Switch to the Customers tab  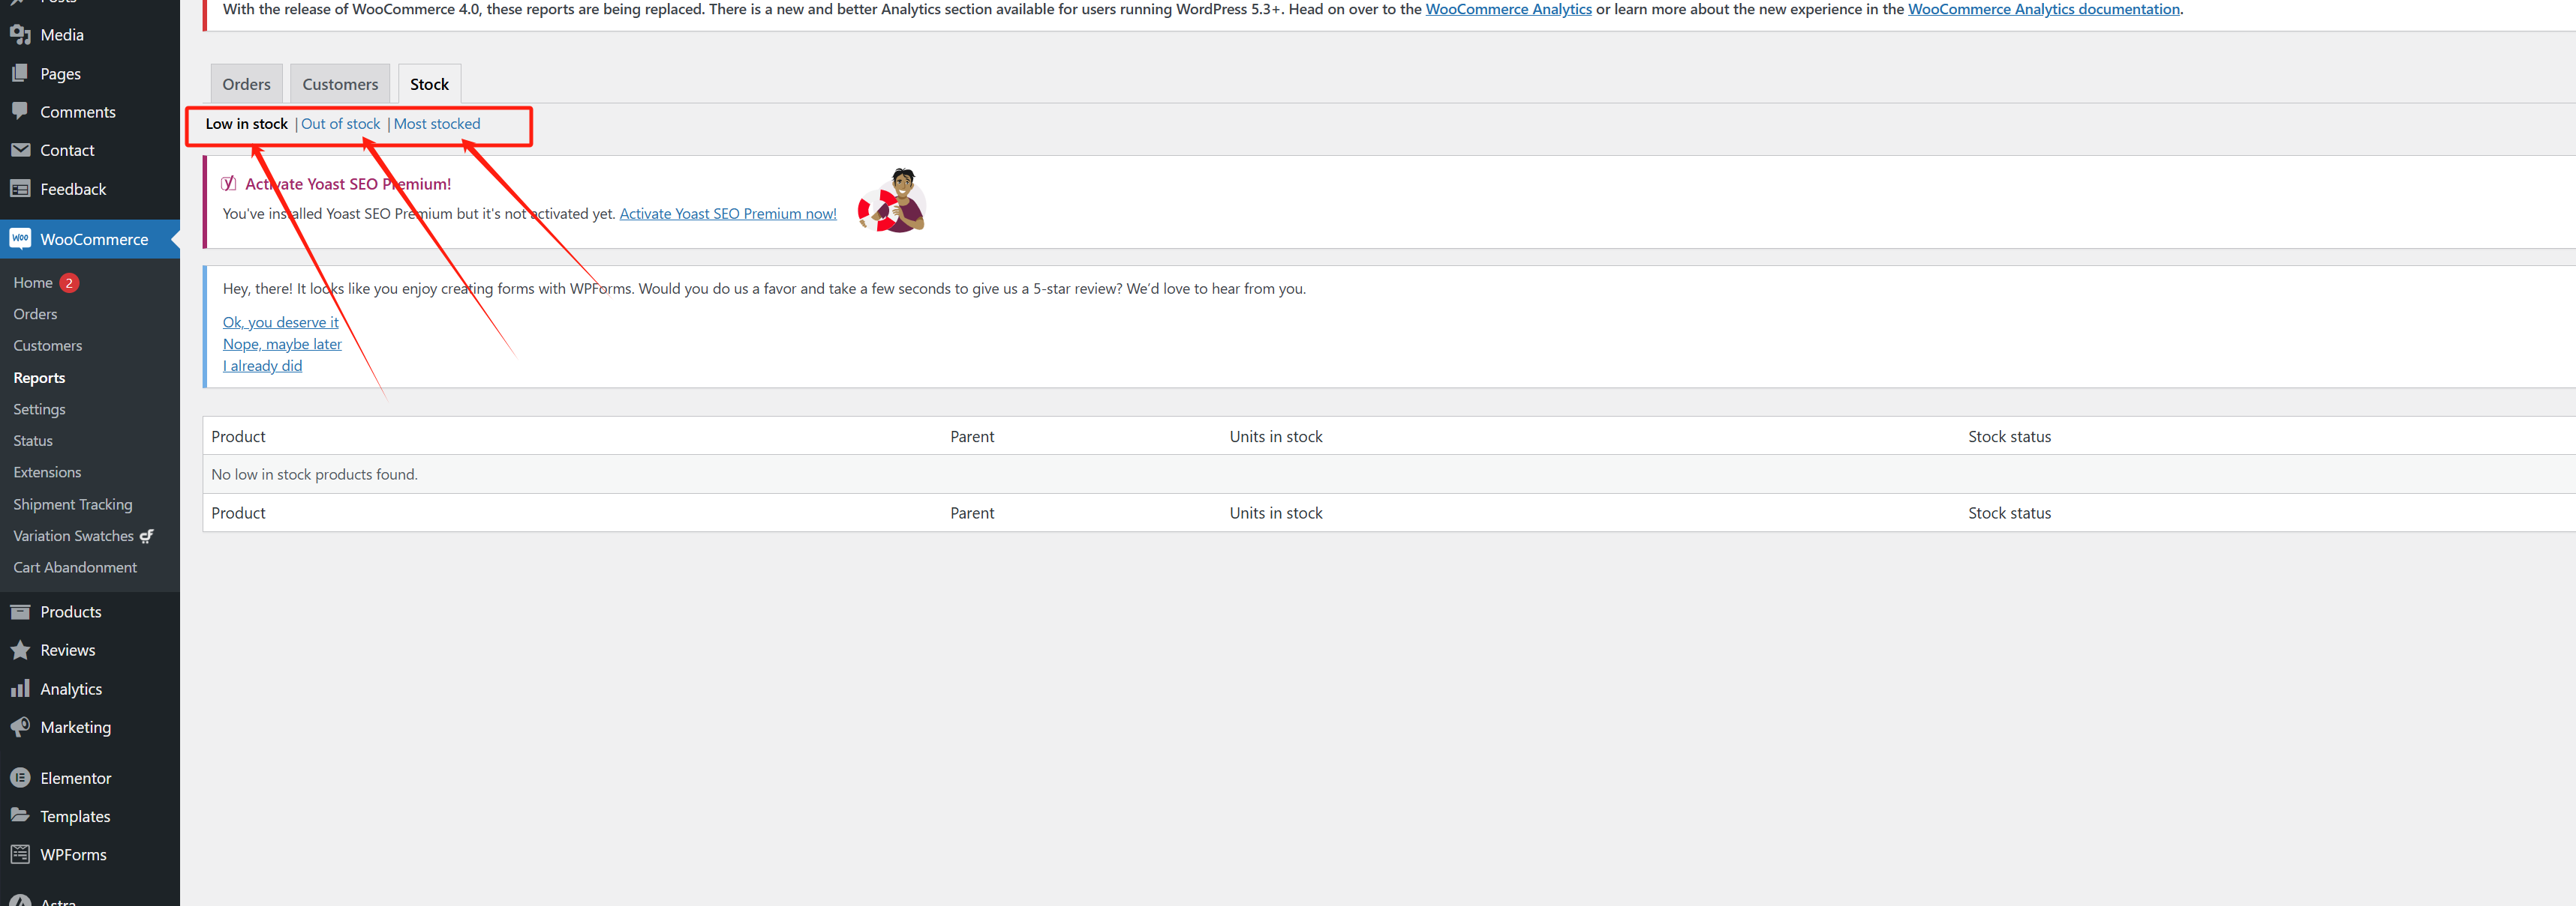click(340, 83)
